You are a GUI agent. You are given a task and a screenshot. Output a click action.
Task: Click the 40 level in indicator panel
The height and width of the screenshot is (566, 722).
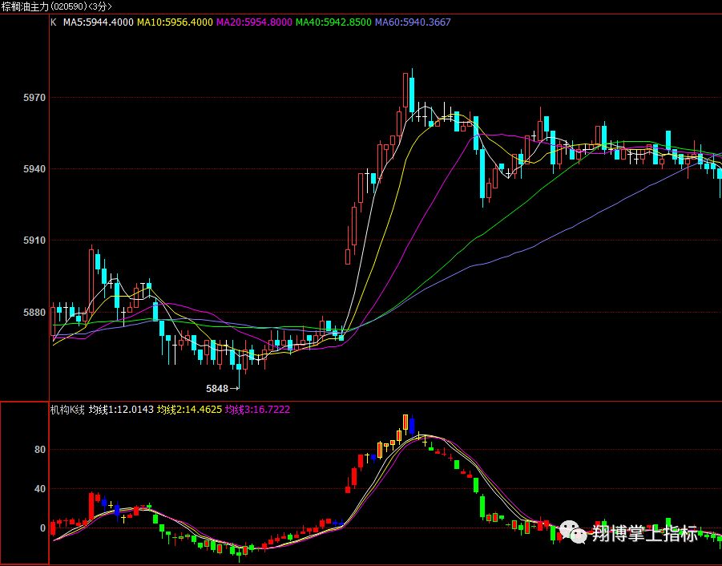40,489
